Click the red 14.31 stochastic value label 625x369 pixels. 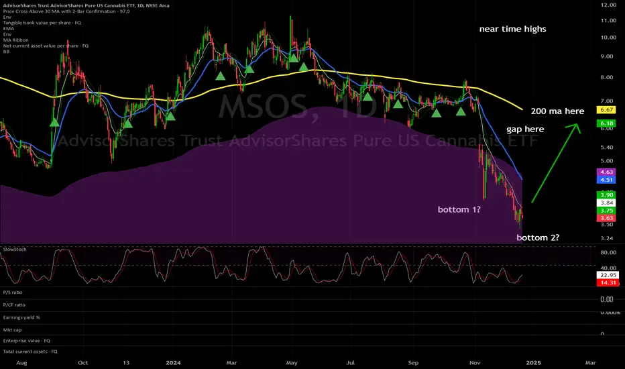(x=608, y=283)
